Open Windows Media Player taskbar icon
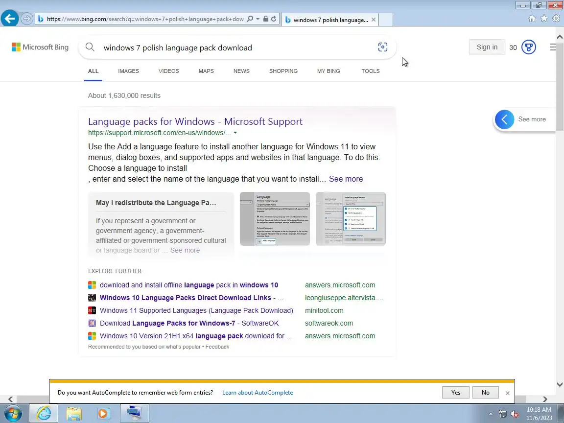Viewport: 564px width, 423px height. (104, 413)
